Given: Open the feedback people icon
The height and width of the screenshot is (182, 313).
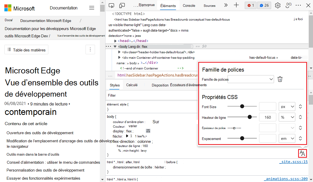Looking at the screenshot, I should click(288, 5).
